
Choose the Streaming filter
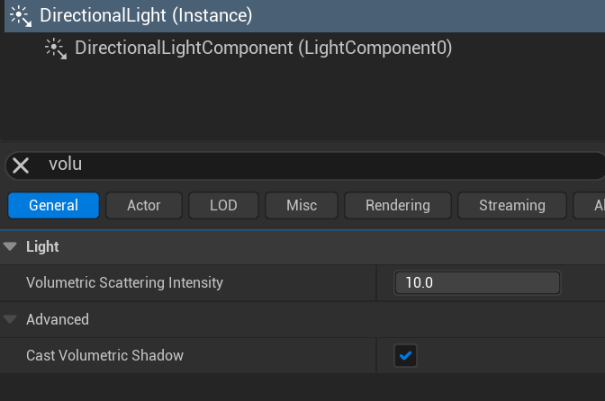pos(511,205)
